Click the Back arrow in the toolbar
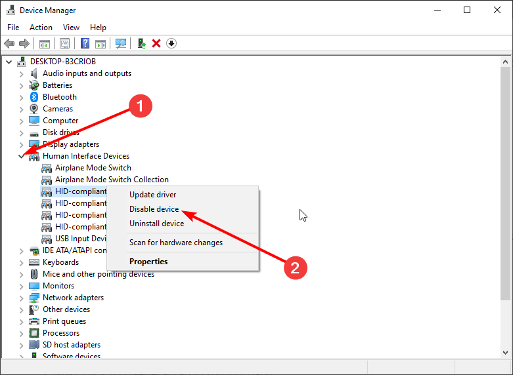Viewport: 513px width, 375px height. click(x=9, y=43)
